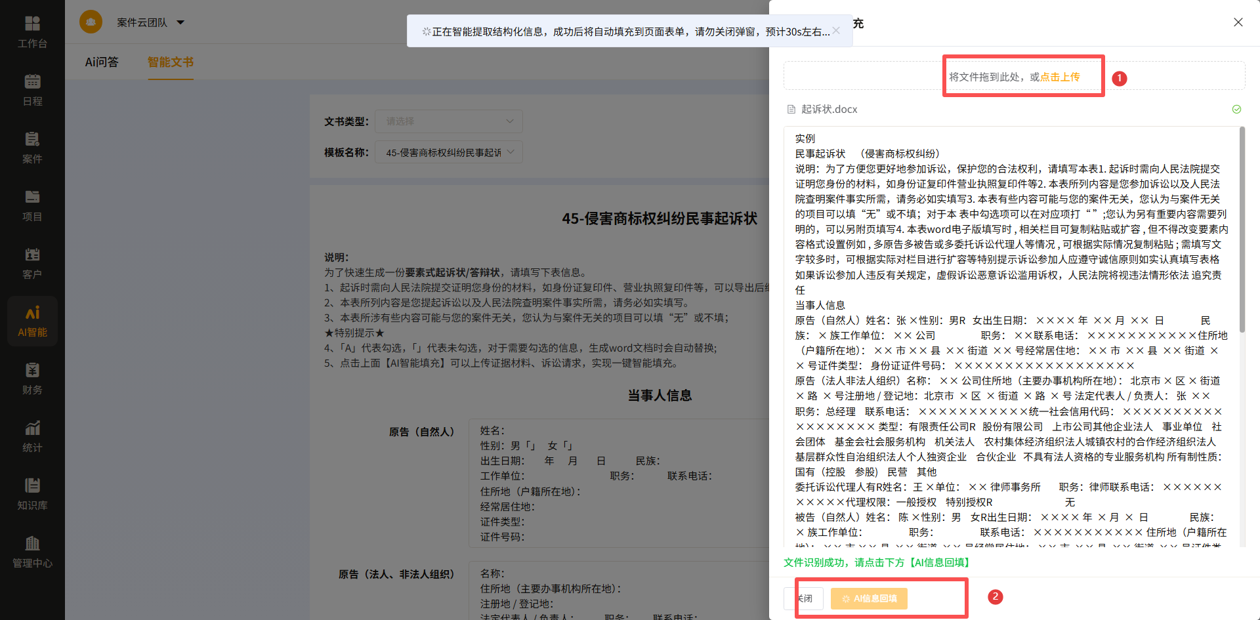Screen dimensions: 1260x620
Task: Select the 项目 projects icon
Action: pos(32,204)
